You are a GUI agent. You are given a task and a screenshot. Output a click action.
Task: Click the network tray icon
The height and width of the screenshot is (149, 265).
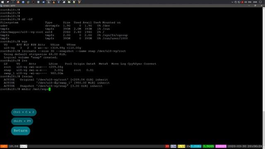click(239, 2)
